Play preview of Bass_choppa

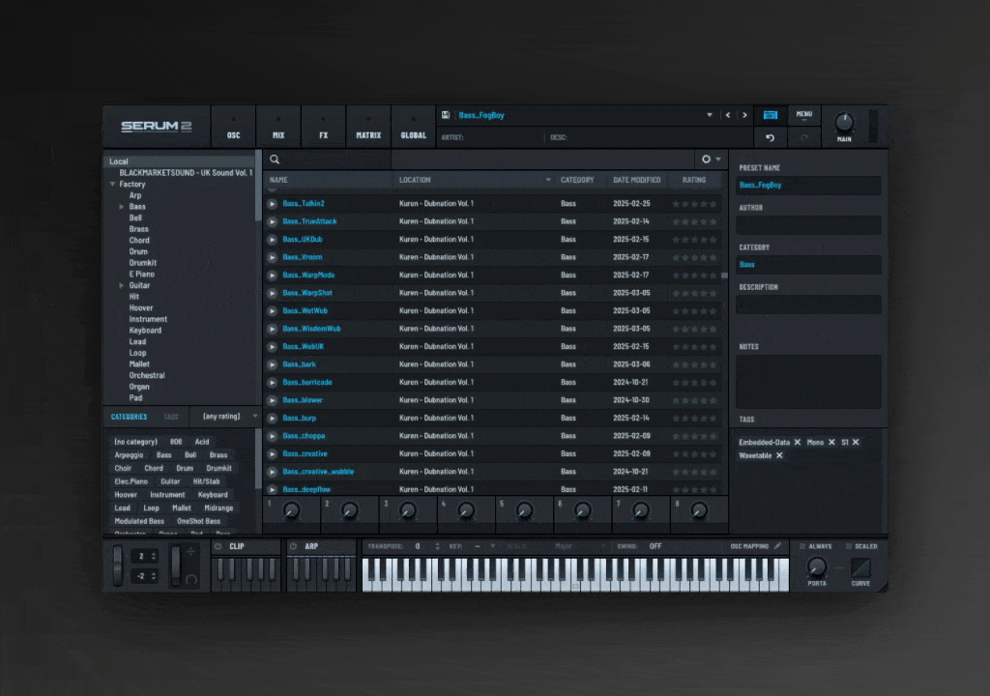click(x=272, y=436)
